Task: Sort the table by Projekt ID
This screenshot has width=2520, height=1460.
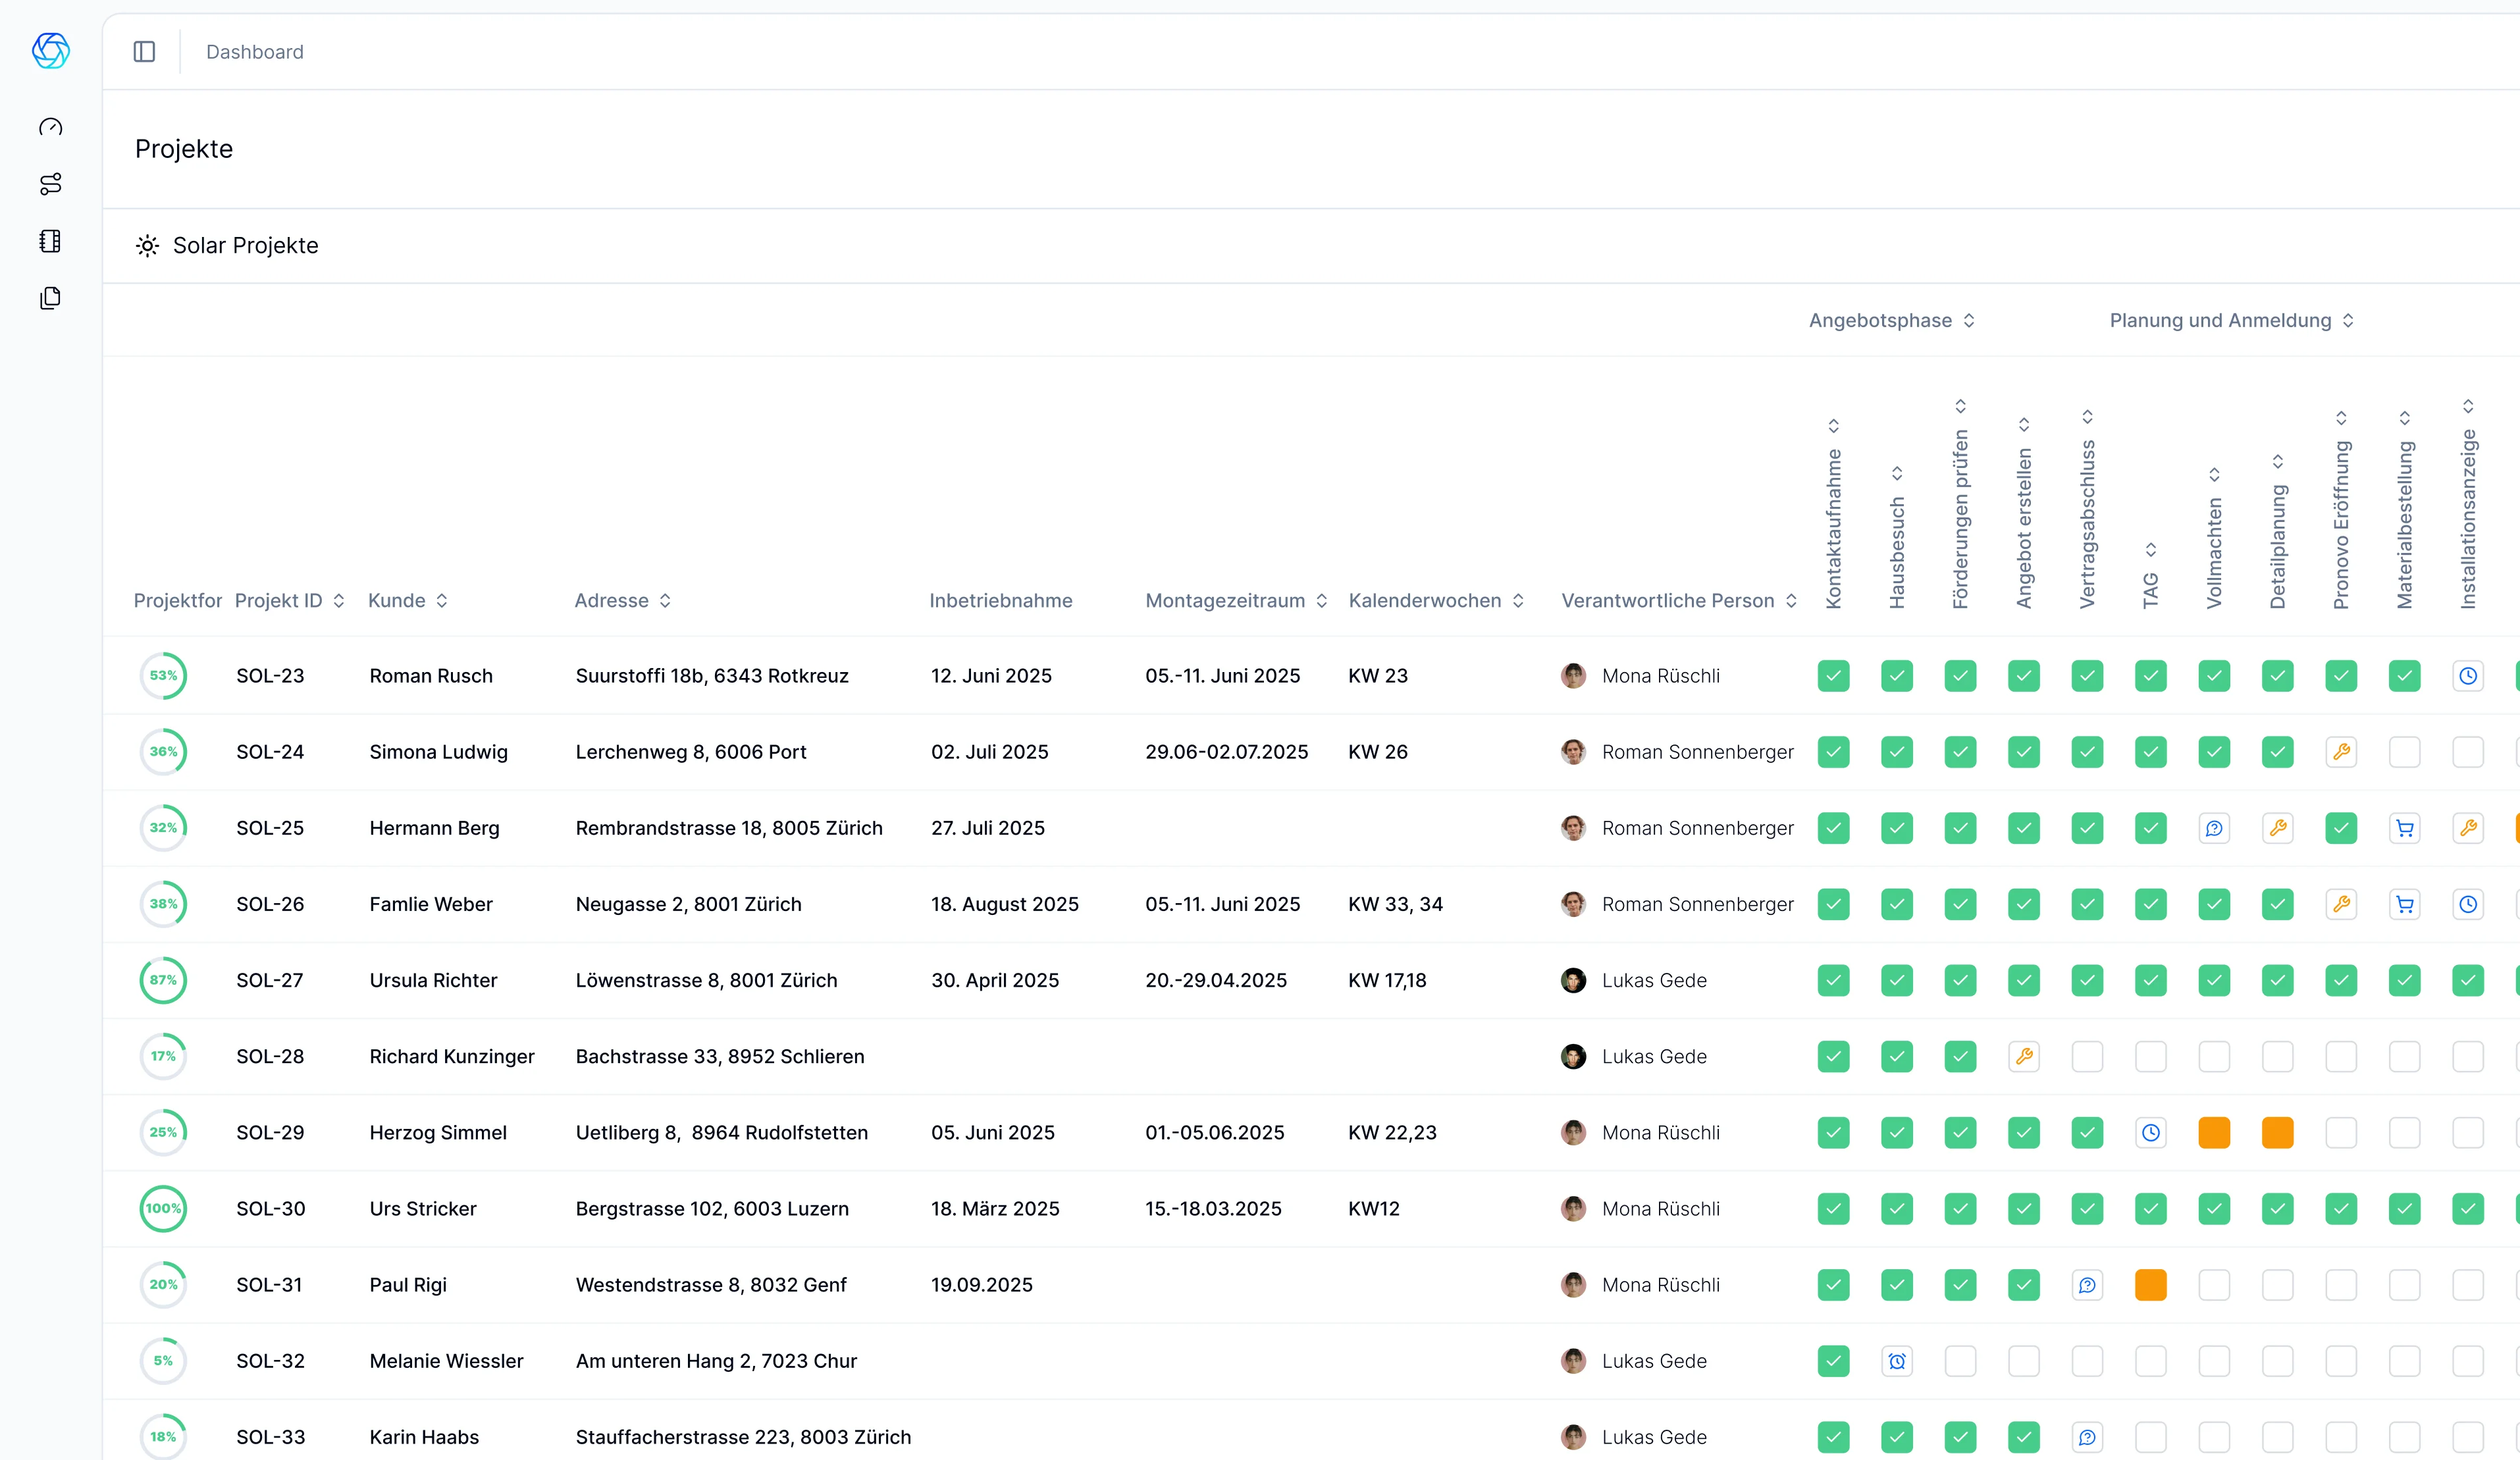Action: (x=338, y=600)
